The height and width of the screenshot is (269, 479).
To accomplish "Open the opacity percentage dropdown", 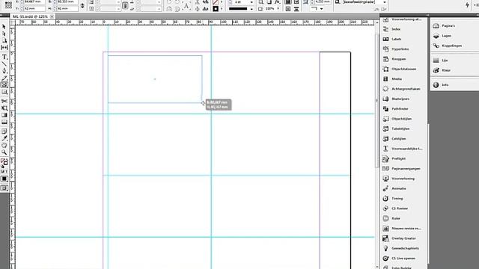I will click(278, 8).
